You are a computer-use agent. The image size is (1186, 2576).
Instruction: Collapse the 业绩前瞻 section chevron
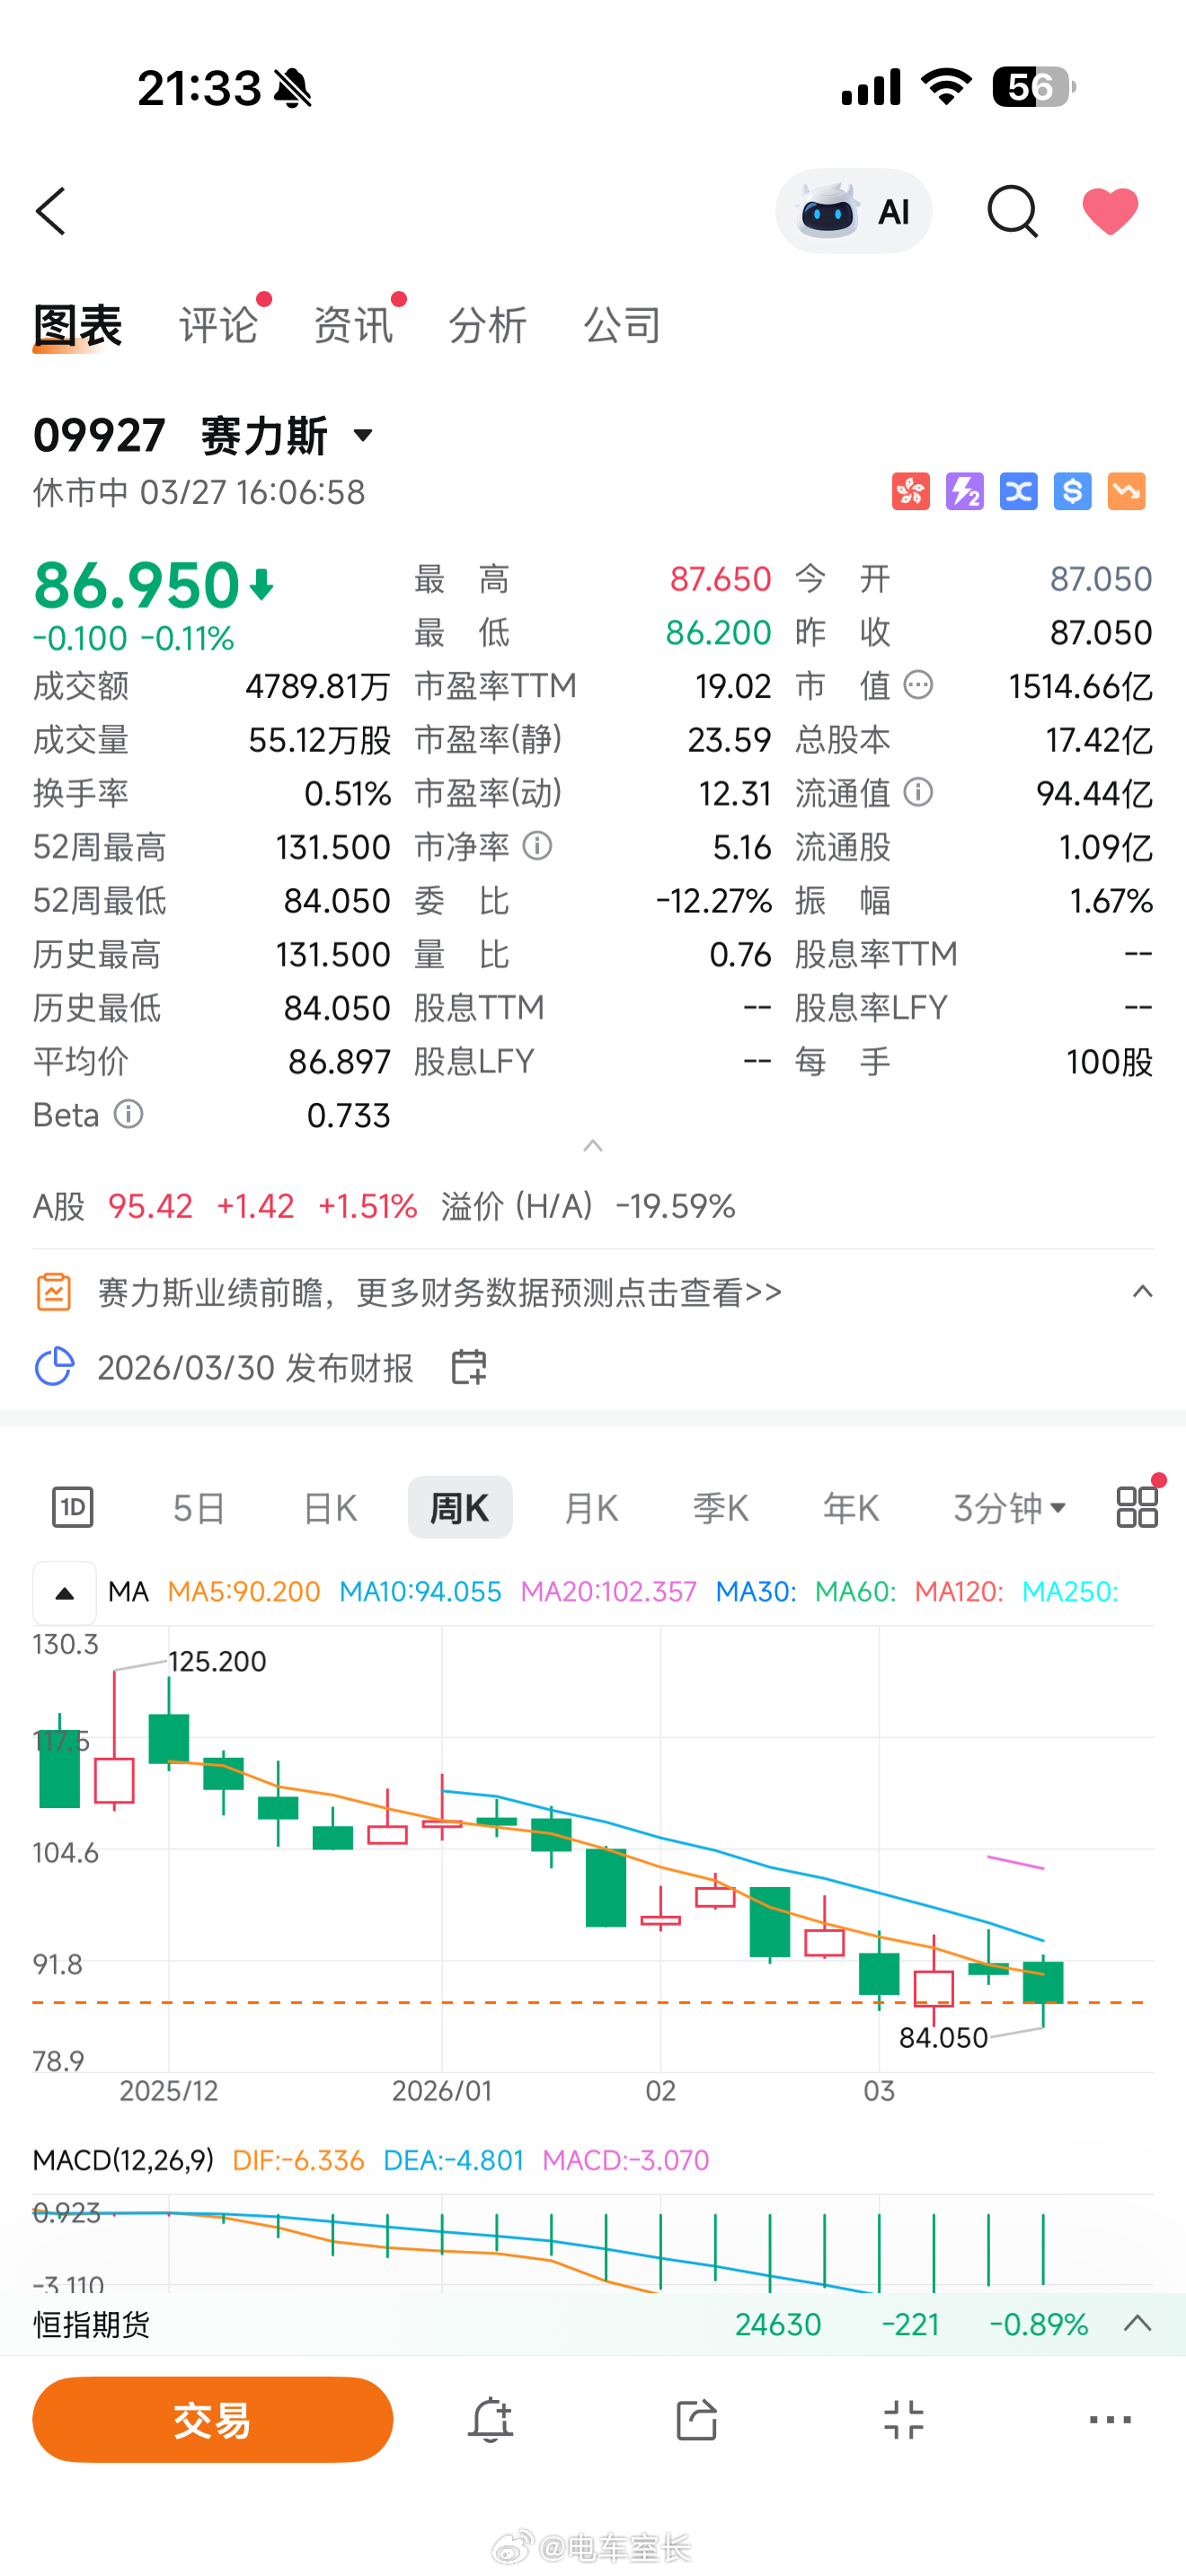[1142, 1292]
